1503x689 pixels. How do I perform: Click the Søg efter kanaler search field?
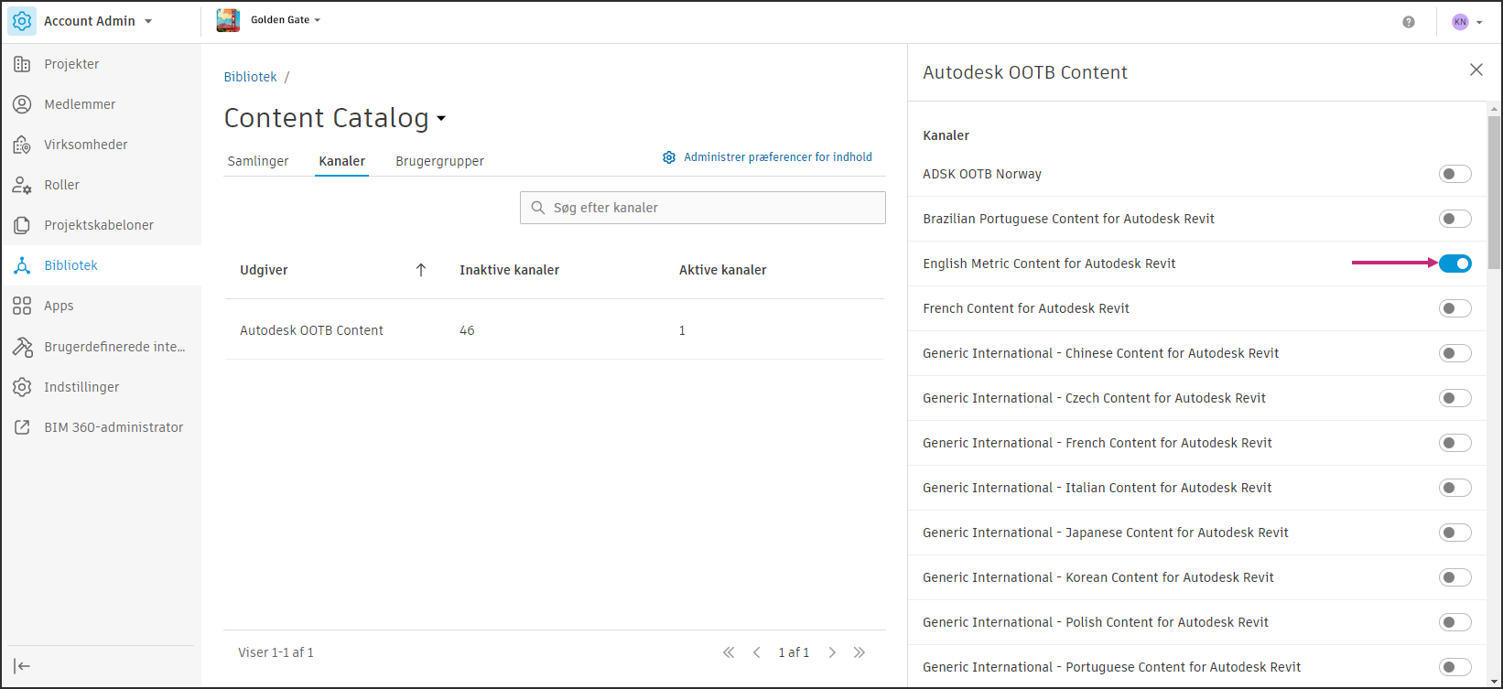[x=702, y=208]
